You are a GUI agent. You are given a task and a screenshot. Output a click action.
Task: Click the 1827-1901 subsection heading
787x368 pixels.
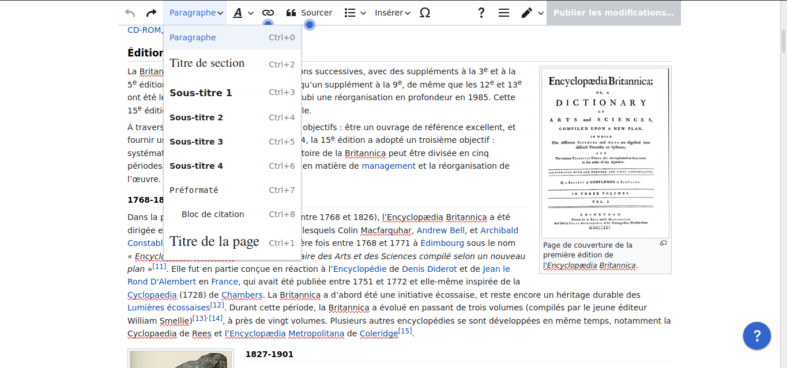point(269,354)
